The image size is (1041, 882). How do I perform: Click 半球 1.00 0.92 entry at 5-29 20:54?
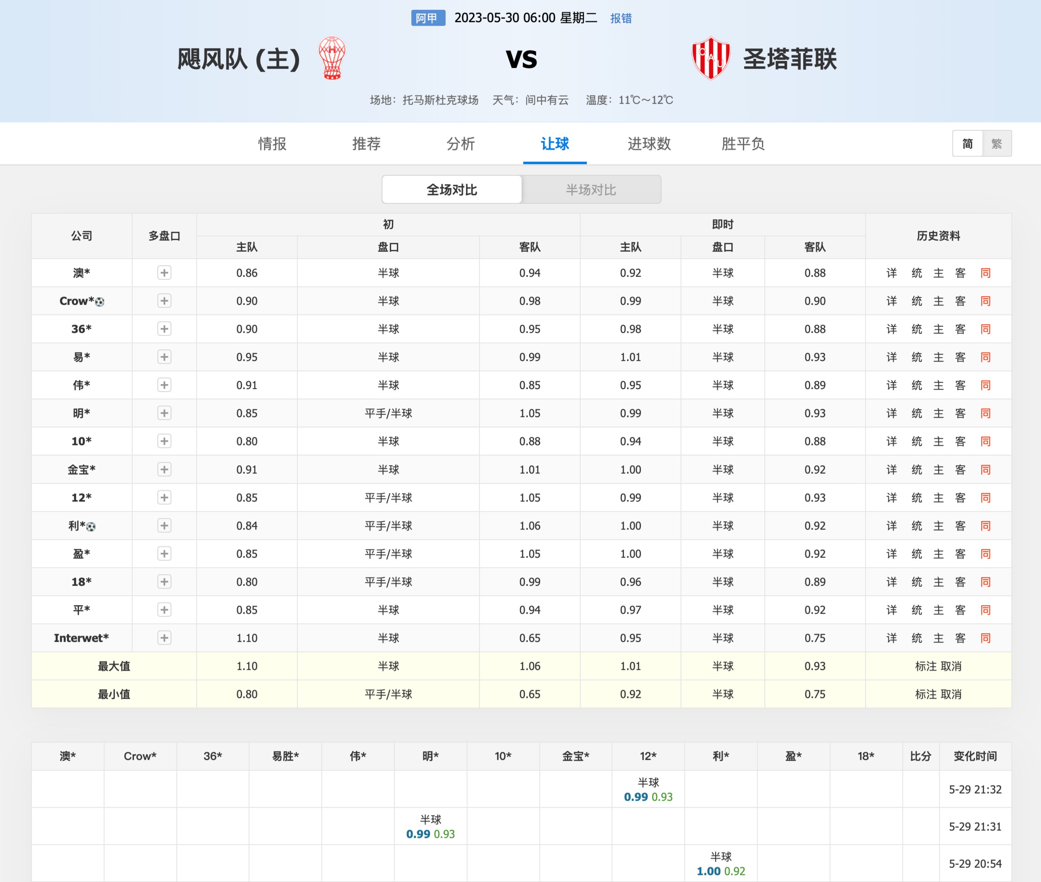(721, 864)
